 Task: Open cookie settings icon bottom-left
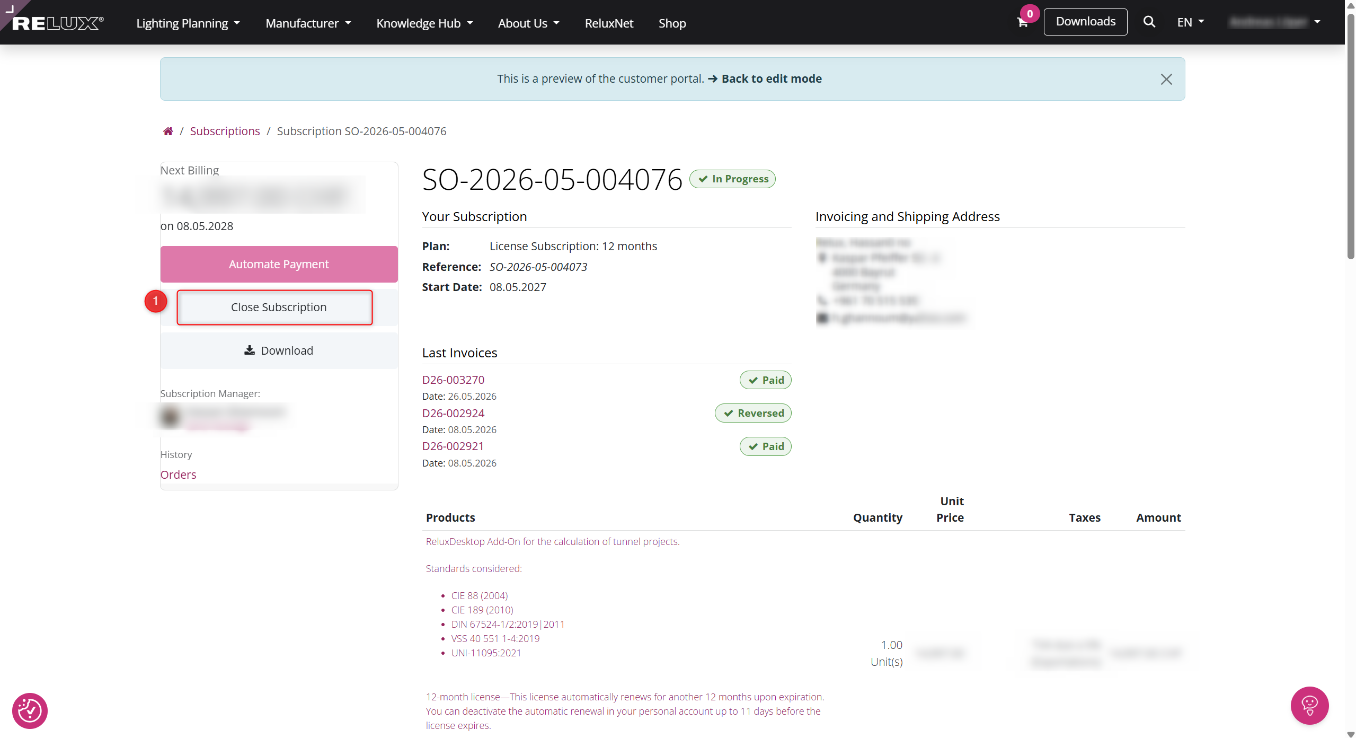(x=30, y=710)
